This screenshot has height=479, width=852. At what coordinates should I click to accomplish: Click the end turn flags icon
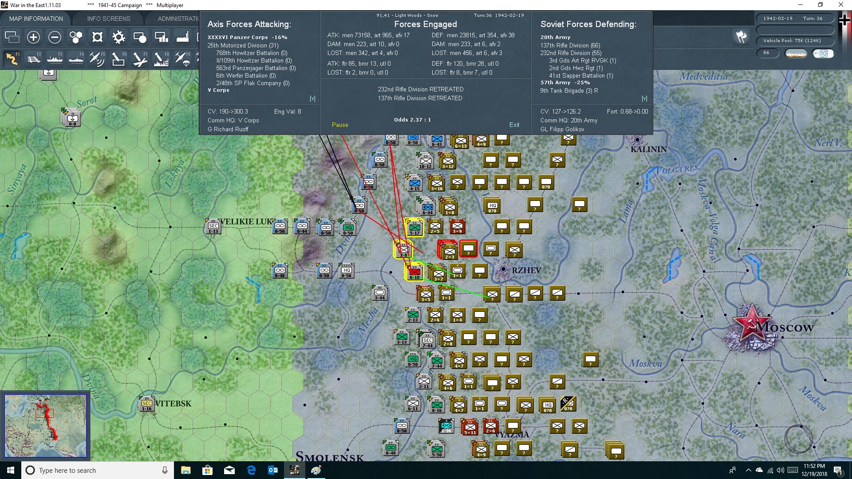(741, 37)
